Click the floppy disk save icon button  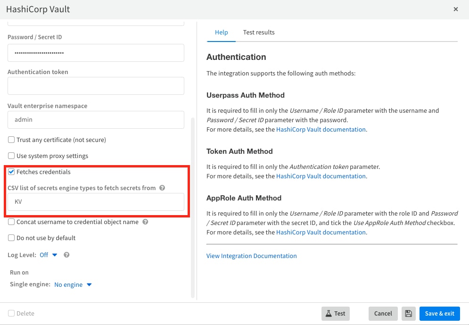408,313
